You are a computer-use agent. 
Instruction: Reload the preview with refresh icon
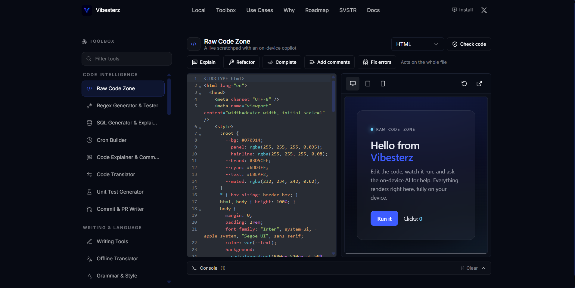[x=464, y=84]
